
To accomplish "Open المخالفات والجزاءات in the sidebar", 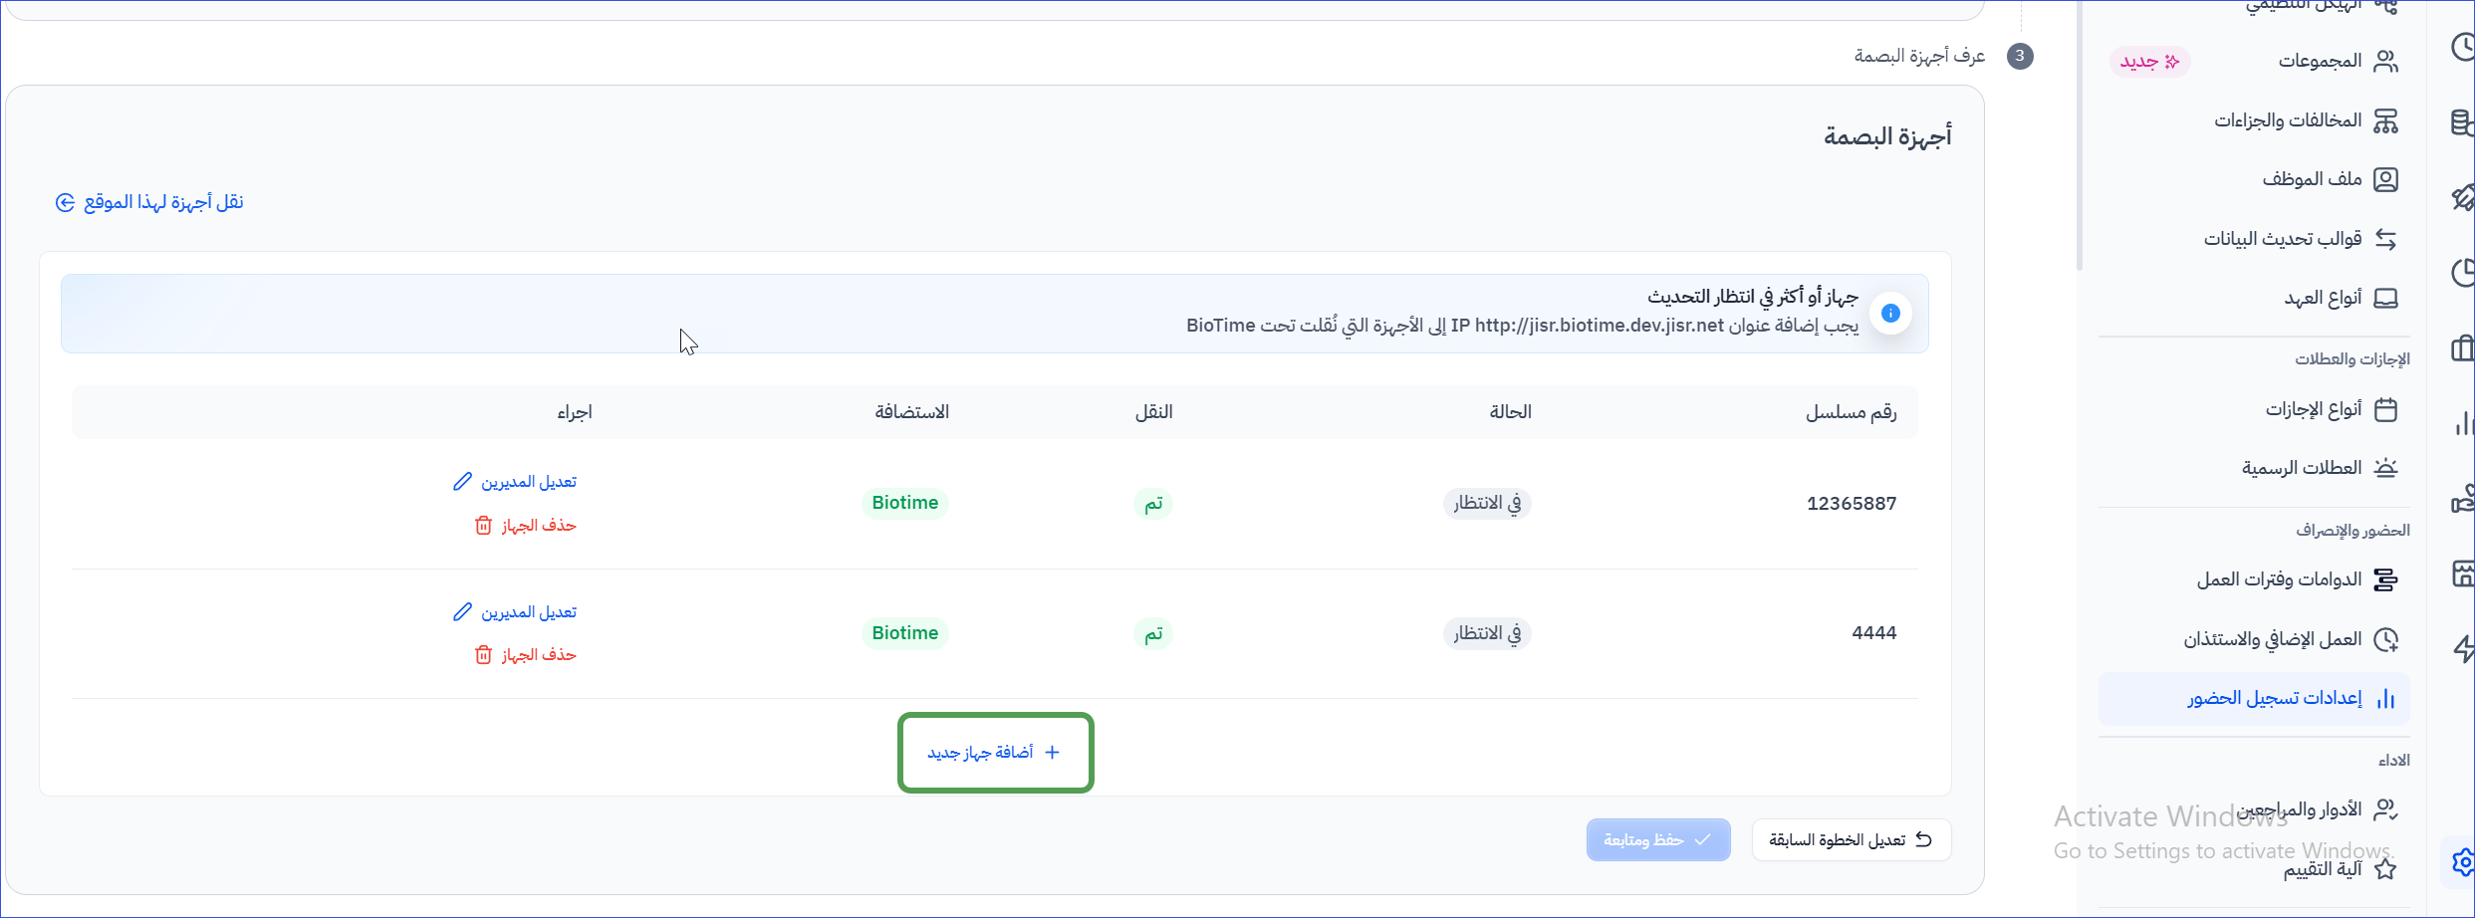I will click(x=2288, y=120).
